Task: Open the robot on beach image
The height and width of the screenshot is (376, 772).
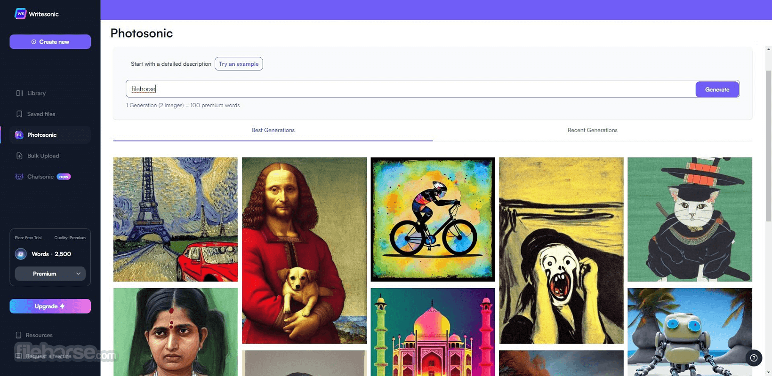Action: [x=690, y=332]
